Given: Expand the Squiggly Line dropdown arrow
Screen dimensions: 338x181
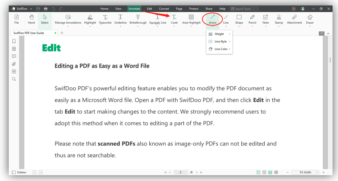Looking at the screenshot, I should pyautogui.click(x=158, y=26).
